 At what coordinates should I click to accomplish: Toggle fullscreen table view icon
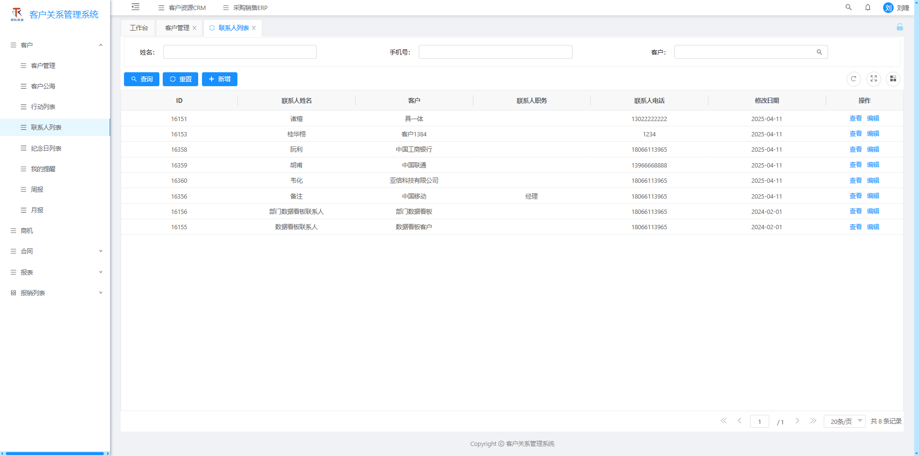coord(874,79)
